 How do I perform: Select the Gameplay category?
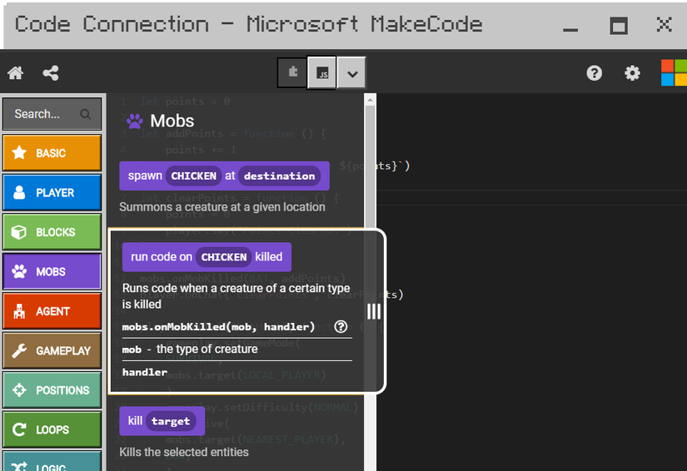pyautogui.click(x=52, y=350)
